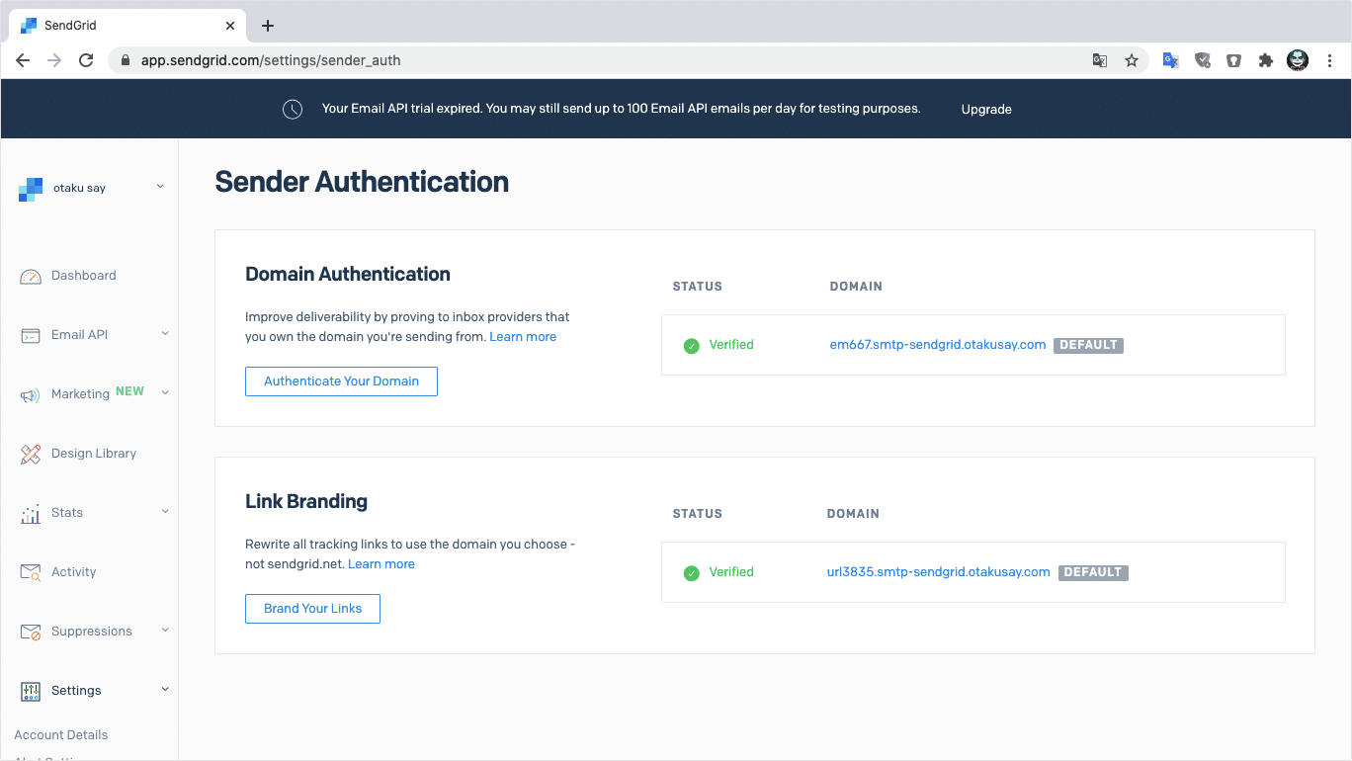Image resolution: width=1352 pixels, height=761 pixels.
Task: Open the browser Extensions puzzle icon
Action: (1266, 60)
